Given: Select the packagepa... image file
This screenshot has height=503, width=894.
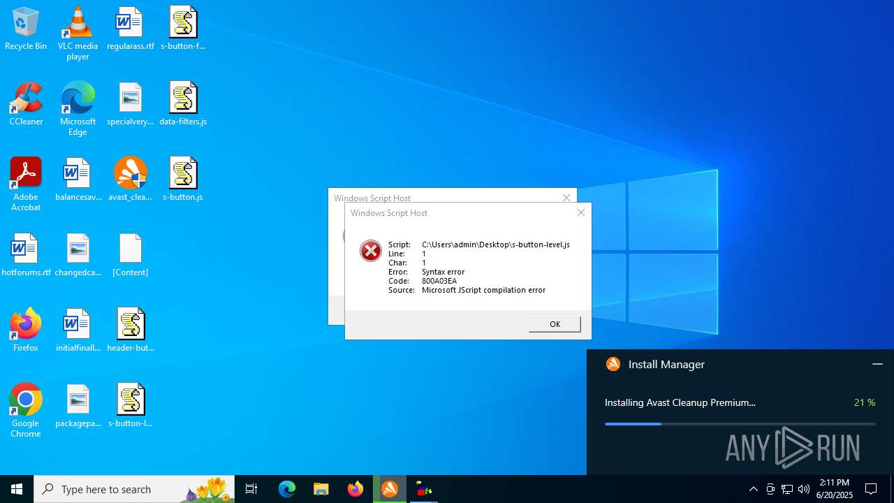Looking at the screenshot, I should 78,407.
